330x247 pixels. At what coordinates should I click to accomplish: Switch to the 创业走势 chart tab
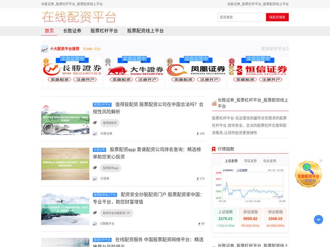269,161
